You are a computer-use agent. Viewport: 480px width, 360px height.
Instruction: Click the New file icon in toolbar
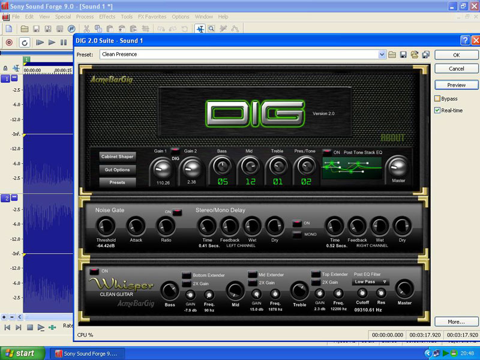point(9,29)
